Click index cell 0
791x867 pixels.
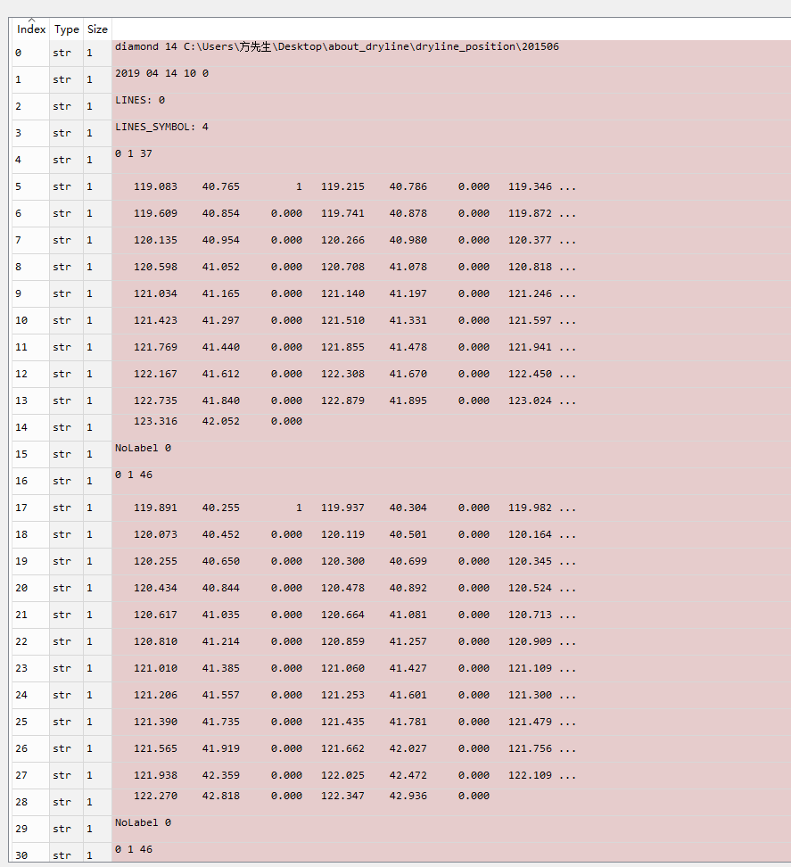tap(31, 54)
